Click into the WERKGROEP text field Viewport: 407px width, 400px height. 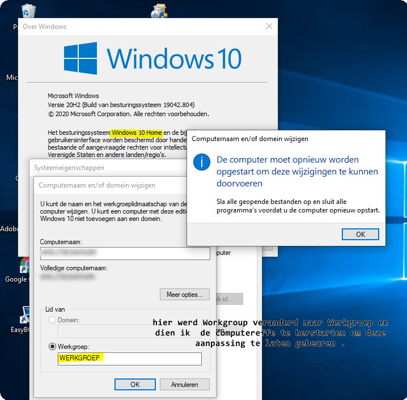129,359
